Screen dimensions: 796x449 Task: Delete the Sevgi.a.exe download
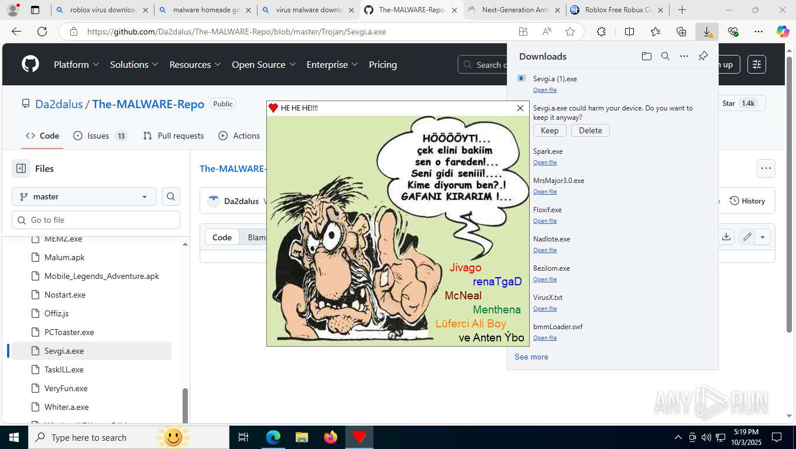(x=591, y=130)
